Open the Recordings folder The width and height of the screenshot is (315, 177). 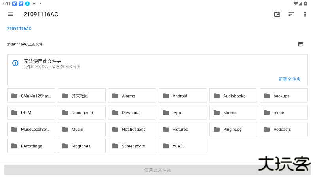(x=31, y=146)
